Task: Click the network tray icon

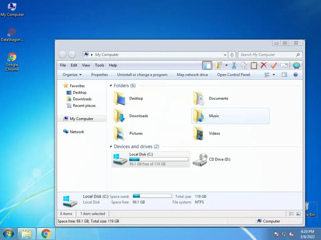Action: [284, 234]
